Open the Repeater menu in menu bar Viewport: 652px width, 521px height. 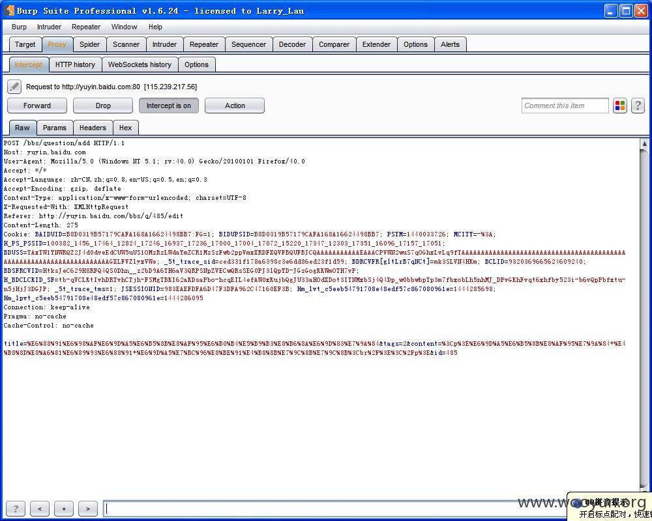tap(85, 27)
